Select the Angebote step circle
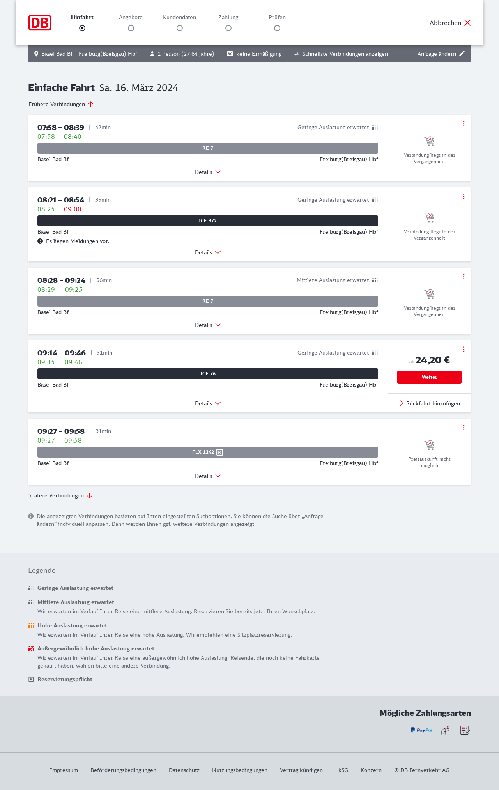 (131, 28)
